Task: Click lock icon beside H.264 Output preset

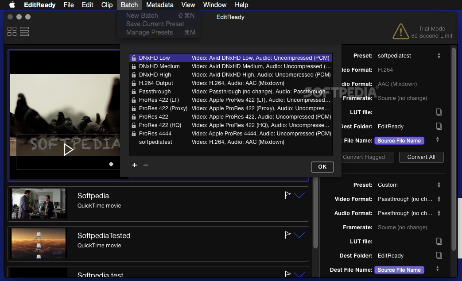Action: pos(134,83)
